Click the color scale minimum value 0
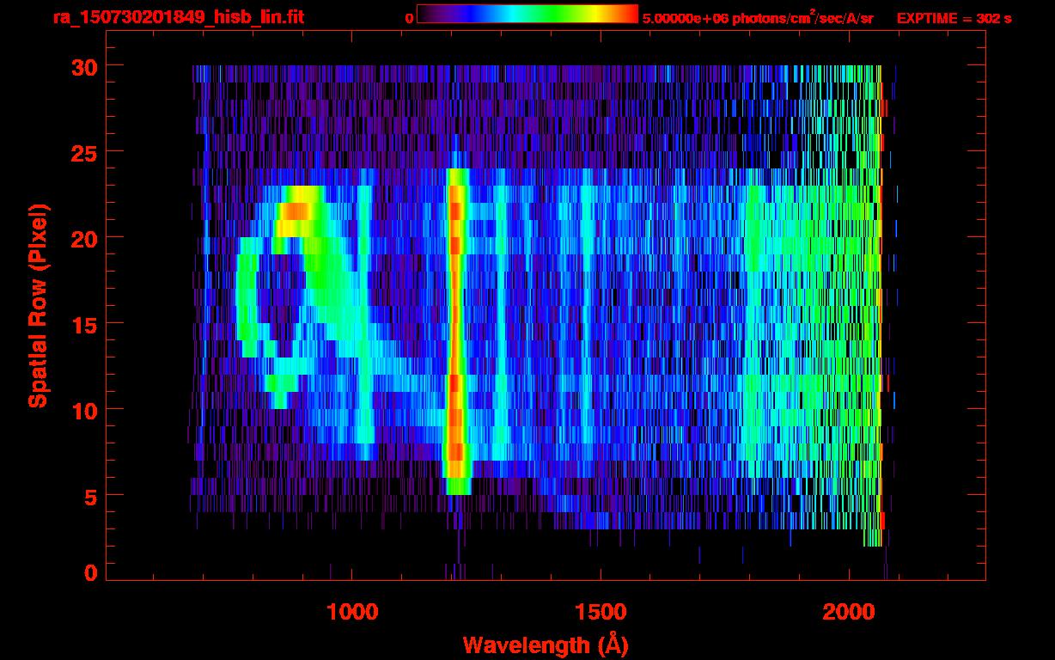The image size is (1055, 660). point(410,18)
